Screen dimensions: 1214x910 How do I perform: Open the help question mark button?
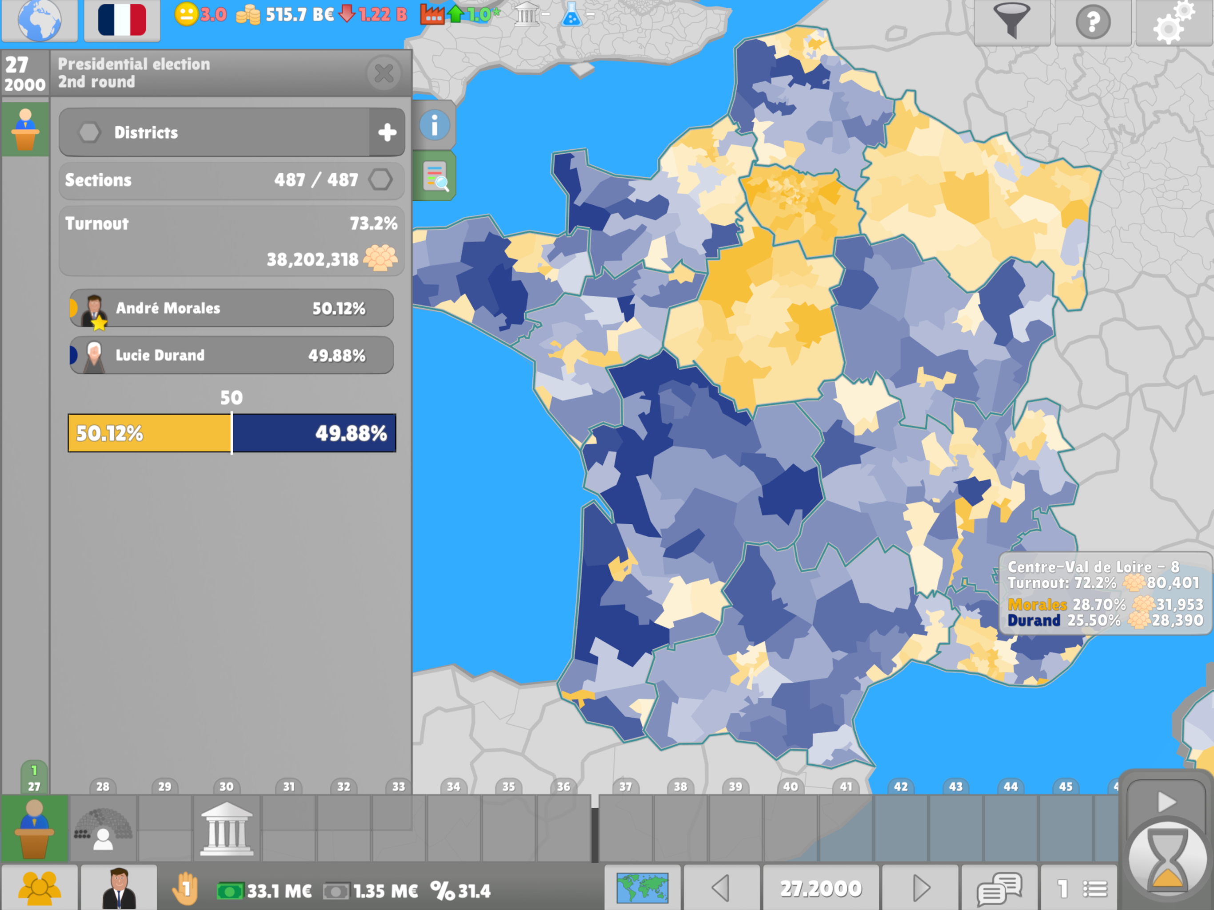[1093, 22]
